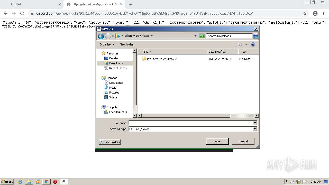This screenshot has width=329, height=185.
Task: Open the Save As help icon
Action: [x=253, y=44]
